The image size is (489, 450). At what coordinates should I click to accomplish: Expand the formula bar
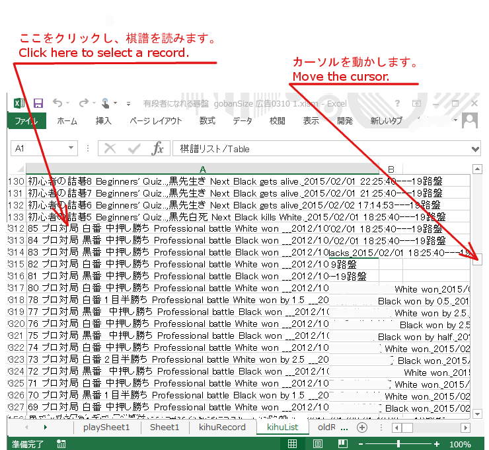(476, 149)
